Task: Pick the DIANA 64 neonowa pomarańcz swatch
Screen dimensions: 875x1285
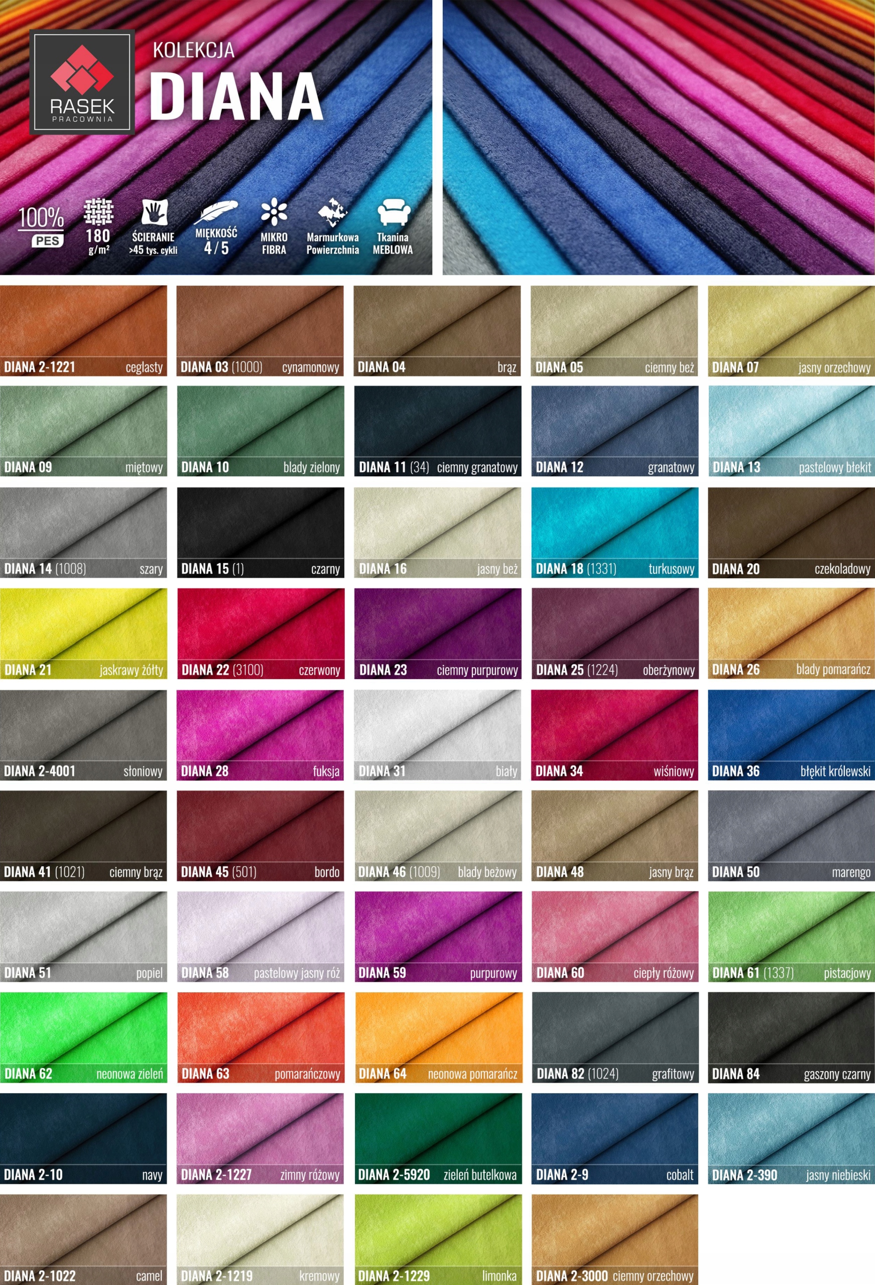Action: pos(439,1038)
